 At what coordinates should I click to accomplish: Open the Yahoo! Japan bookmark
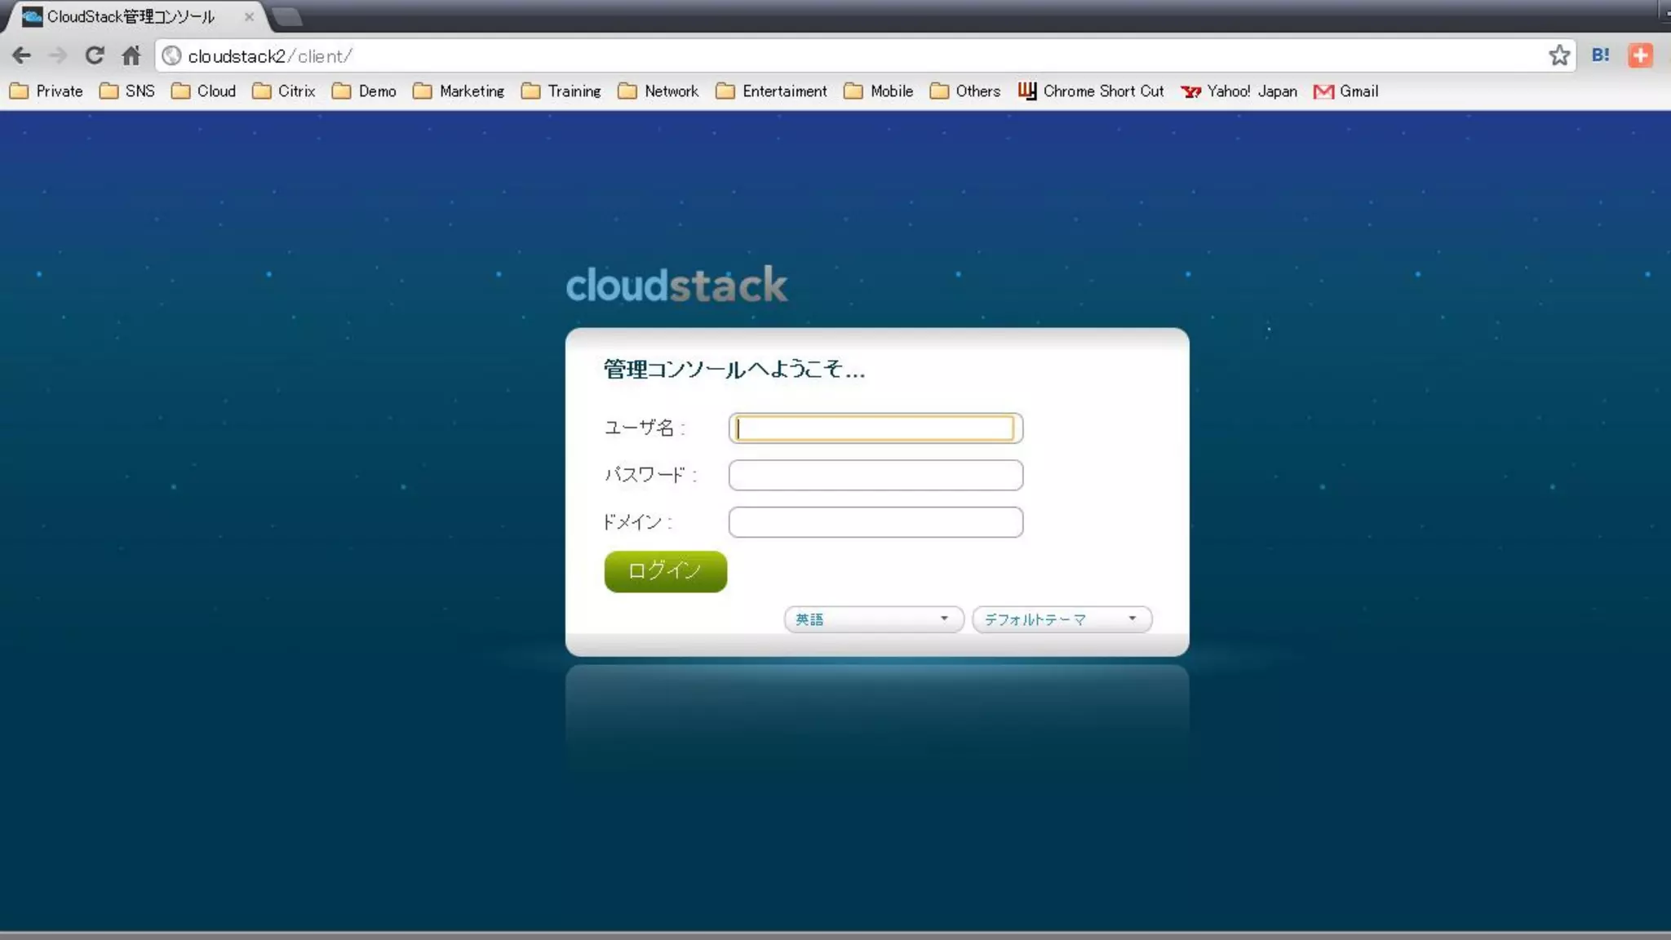tap(1239, 91)
